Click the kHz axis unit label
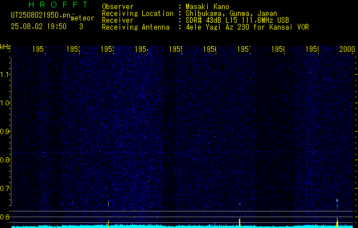 pos(6,47)
